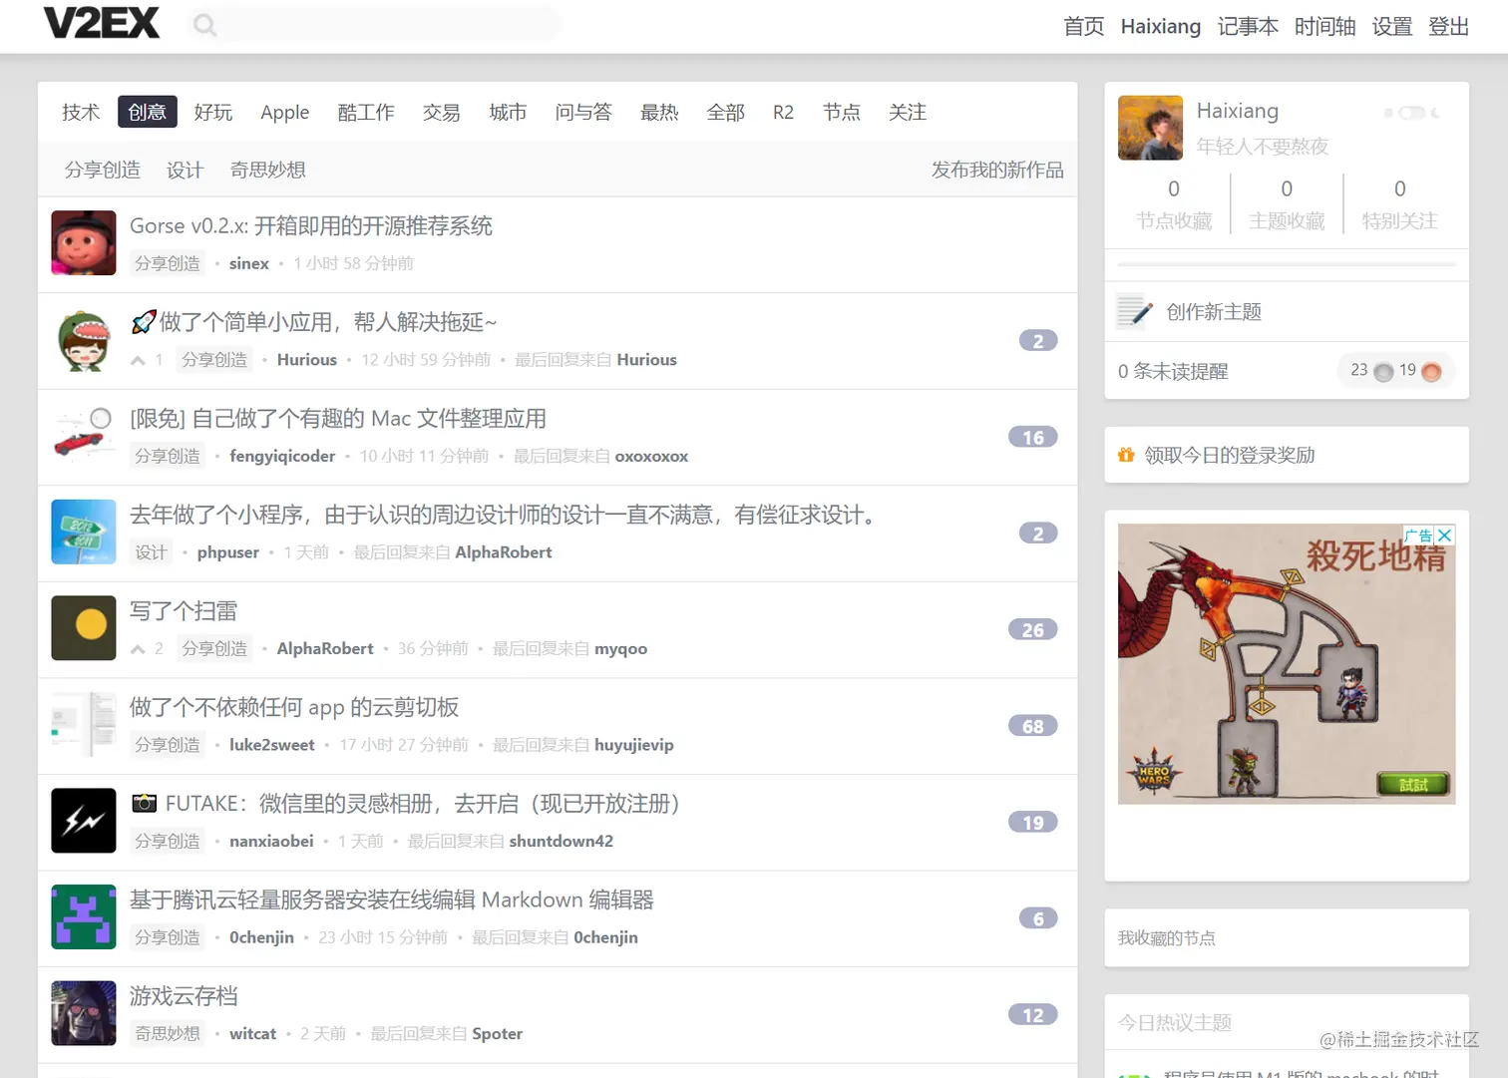The width and height of the screenshot is (1508, 1078).
Task: Go to 首页 in top navigation
Action: (1084, 26)
